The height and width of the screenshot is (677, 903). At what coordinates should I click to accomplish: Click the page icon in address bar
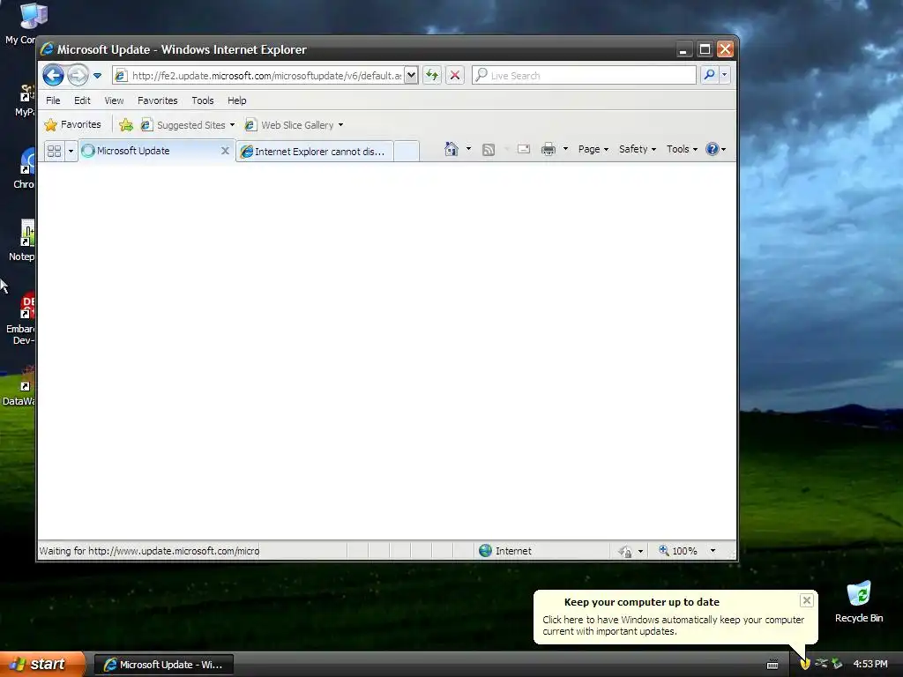120,76
